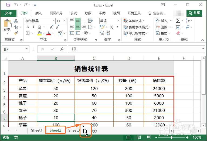Click the 格式 cells button

163,33
